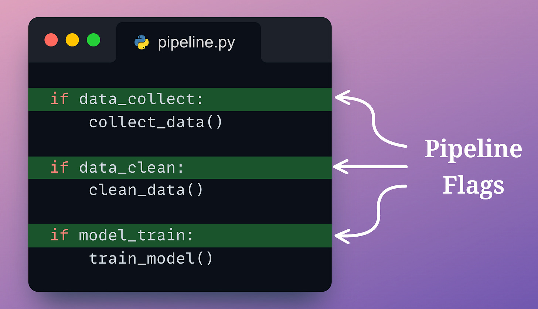
Task: Place cursor on train_model() call
Action: 151,258
